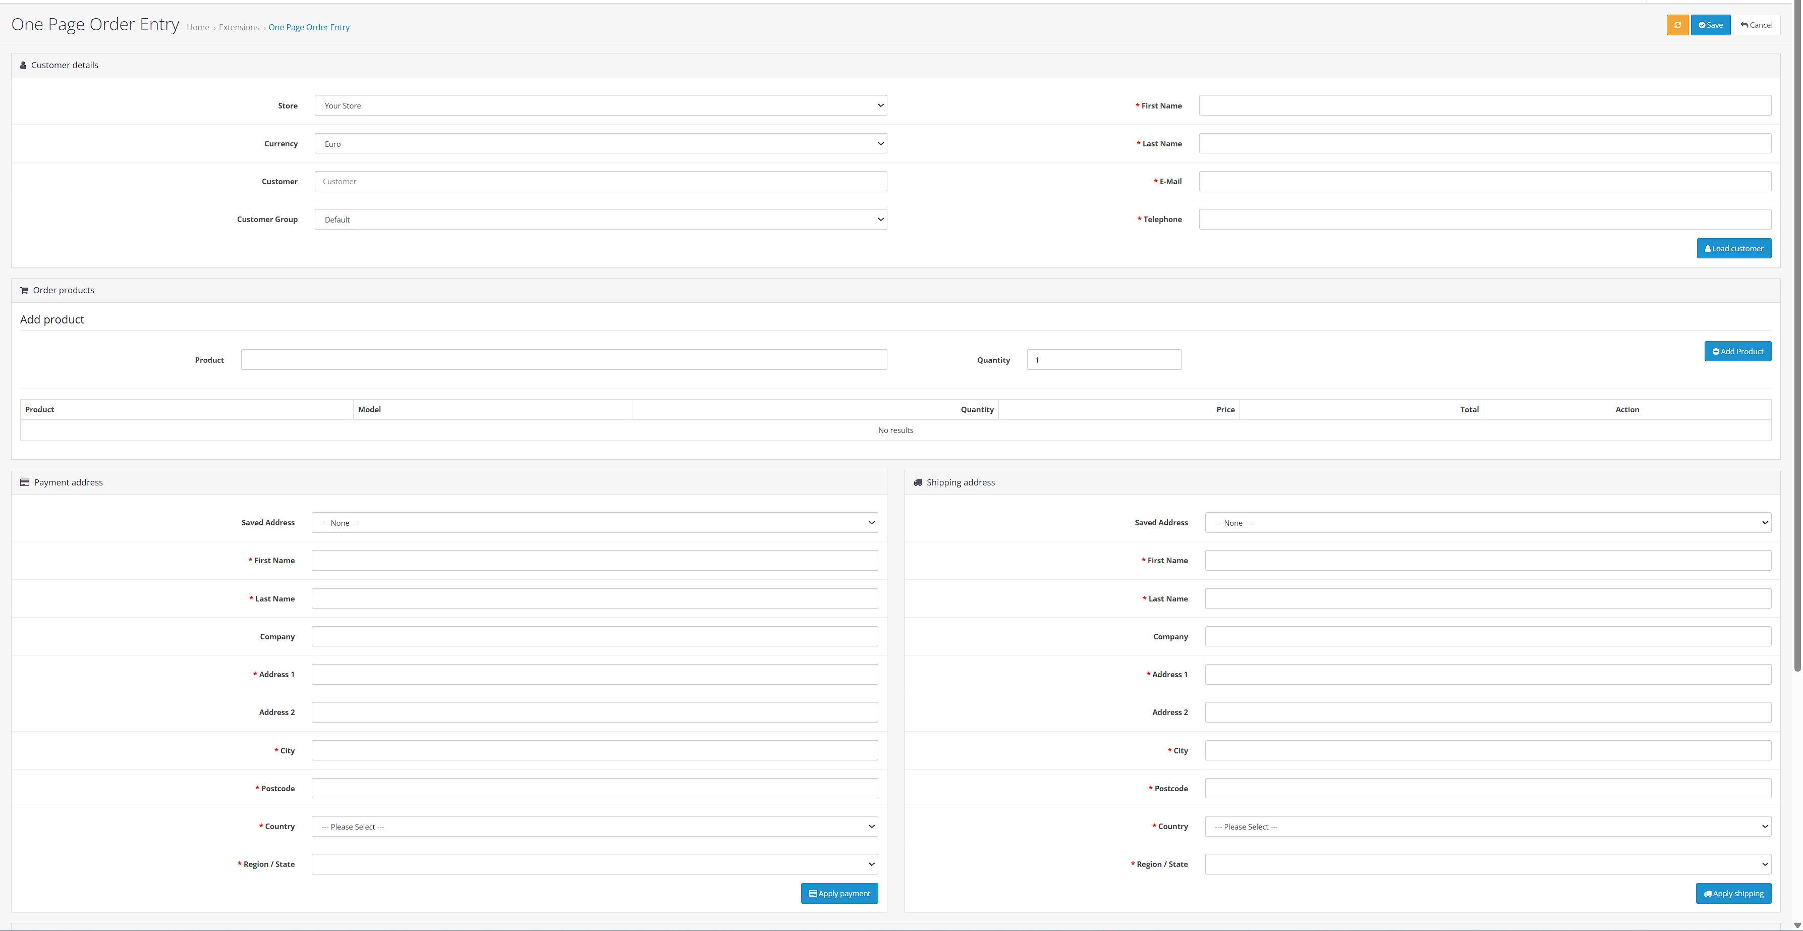Change the Currency from Euro
This screenshot has width=1803, height=931.
[x=600, y=143]
